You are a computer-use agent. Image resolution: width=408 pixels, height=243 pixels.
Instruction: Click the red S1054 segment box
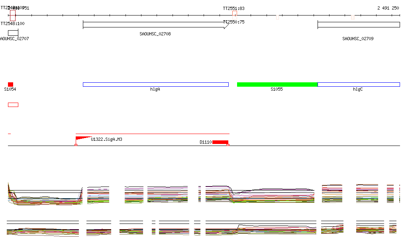coord(10,84)
